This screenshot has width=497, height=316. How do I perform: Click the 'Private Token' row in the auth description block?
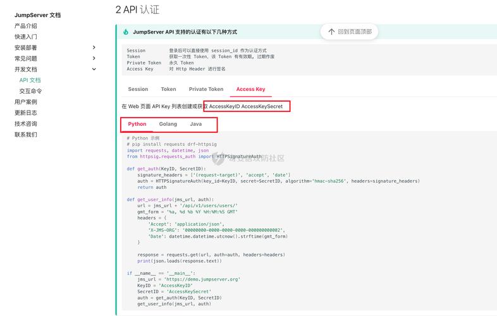click(160, 63)
